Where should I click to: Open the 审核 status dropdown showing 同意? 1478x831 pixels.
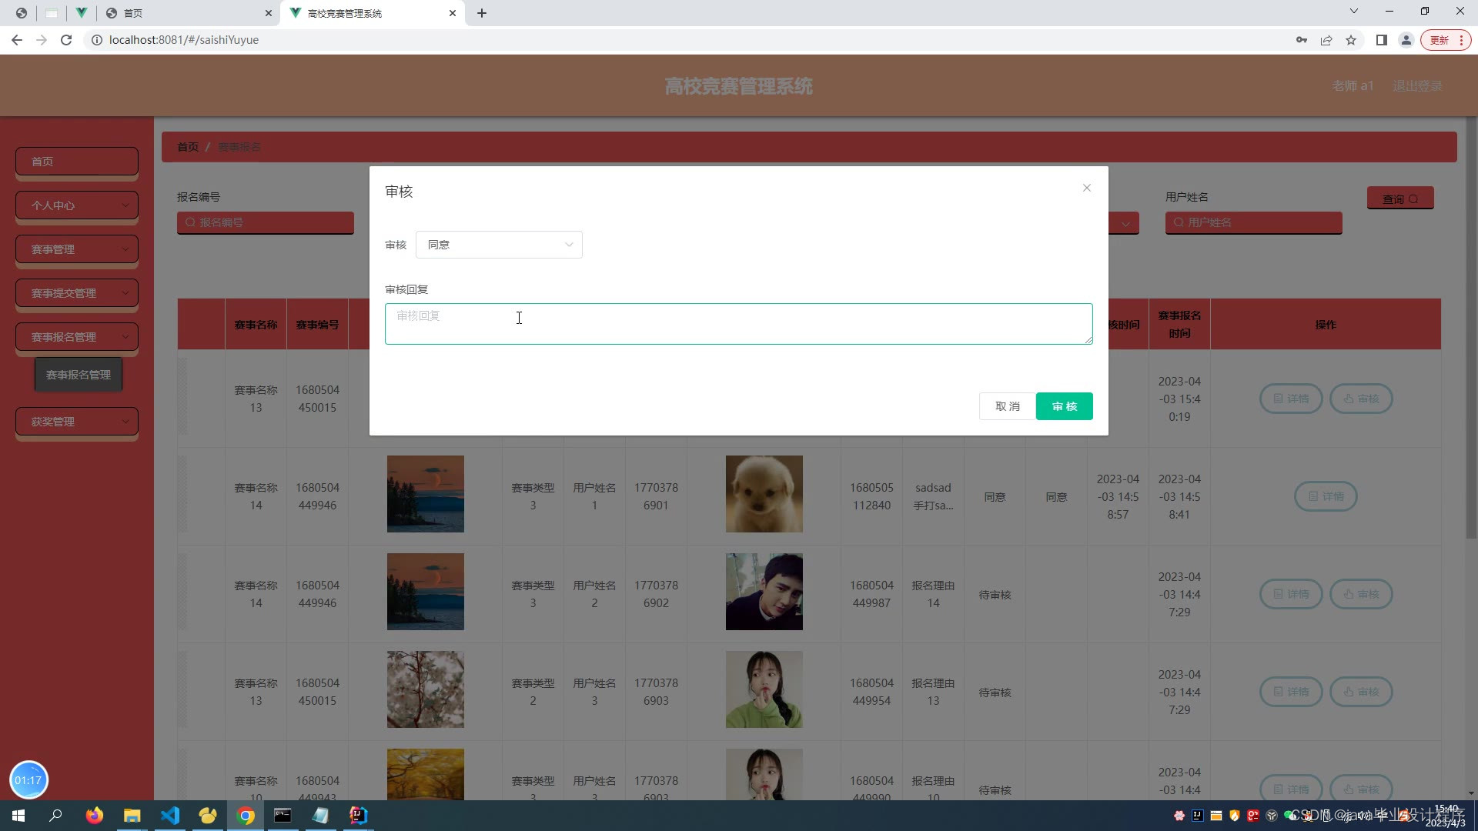(x=499, y=245)
